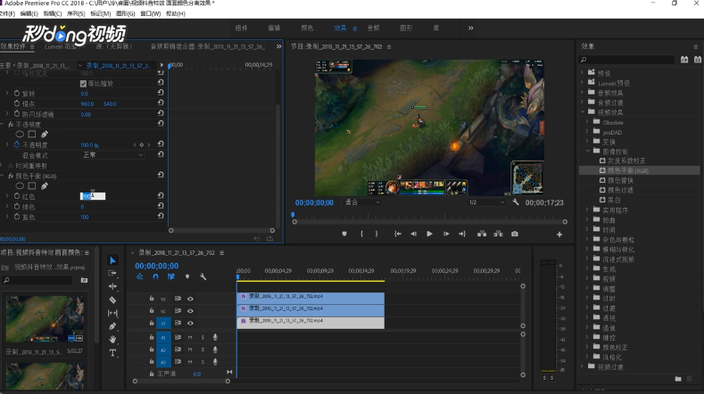This screenshot has height=394, width=704.
Task: Click New Custom Bin icon in effects panel
Action: [678, 379]
